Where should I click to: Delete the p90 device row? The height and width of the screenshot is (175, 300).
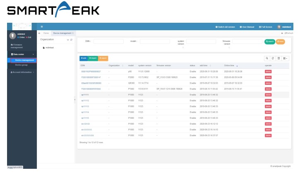click(268, 72)
